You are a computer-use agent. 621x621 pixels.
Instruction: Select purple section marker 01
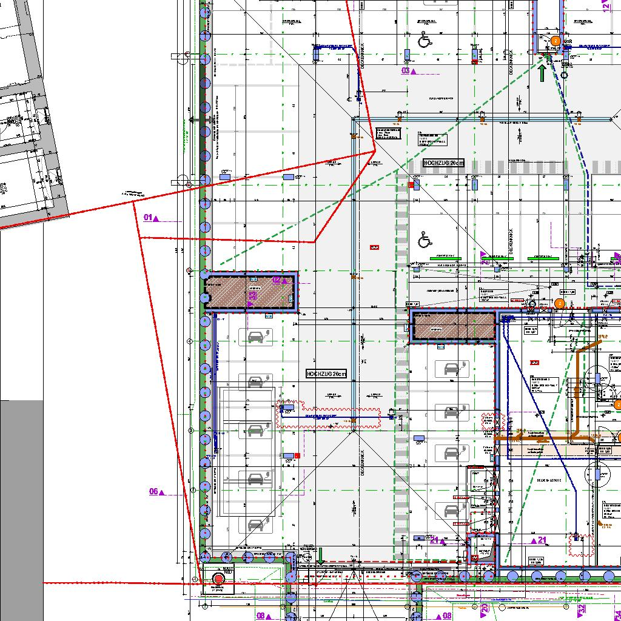(150, 217)
